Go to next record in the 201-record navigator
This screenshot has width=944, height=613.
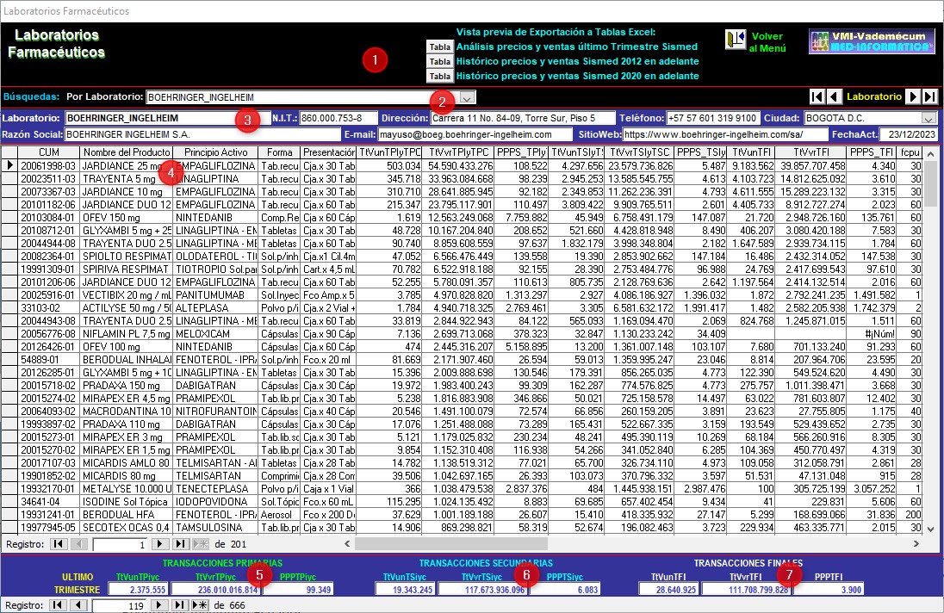[159, 544]
